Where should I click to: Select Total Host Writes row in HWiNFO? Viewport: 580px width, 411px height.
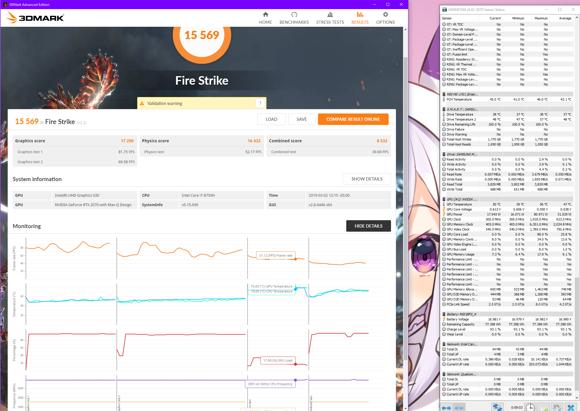coord(507,139)
